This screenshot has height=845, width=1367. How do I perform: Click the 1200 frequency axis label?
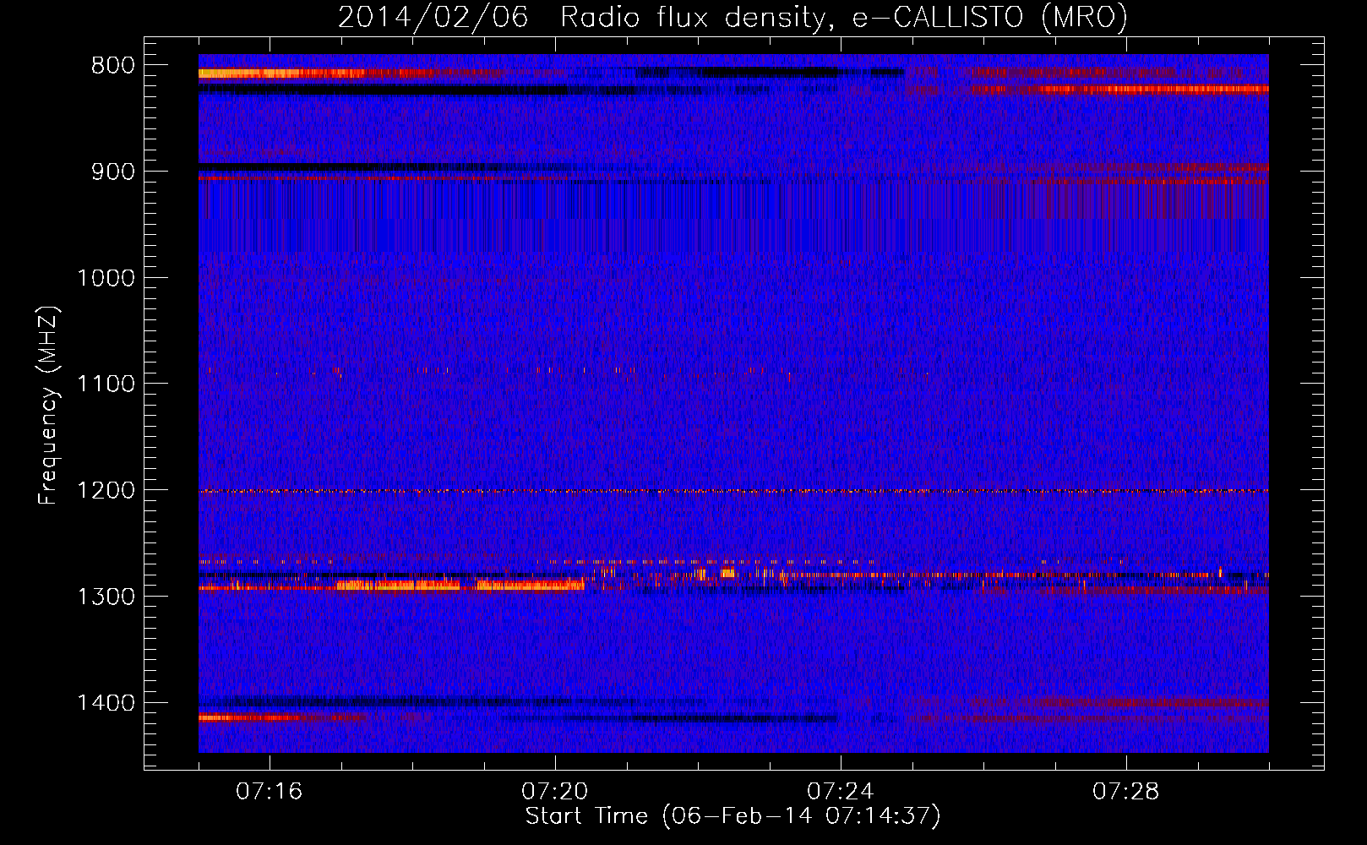pos(106,491)
